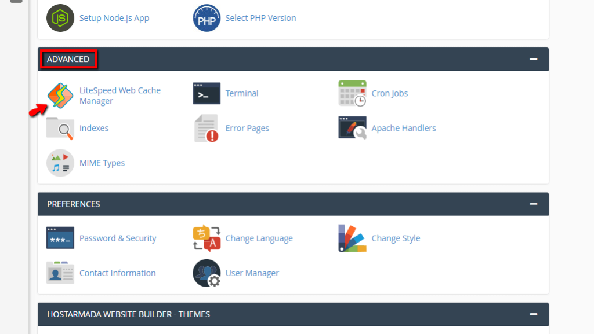Click the Select PHP Version link
594x334 pixels.
pyautogui.click(x=260, y=18)
